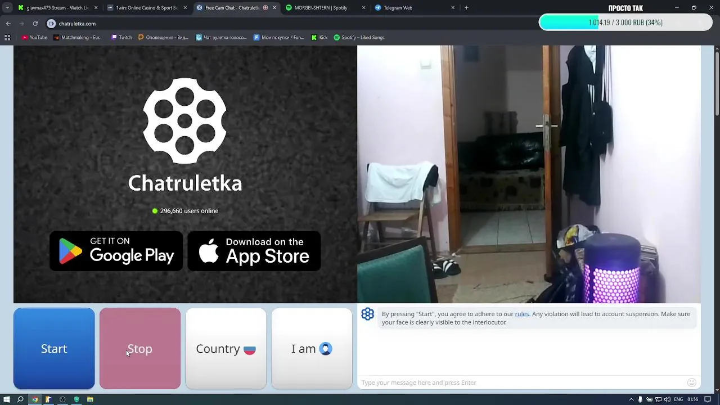Screen dimensions: 720x405
Task: Click the microphone tray icon
Action: pos(640,399)
